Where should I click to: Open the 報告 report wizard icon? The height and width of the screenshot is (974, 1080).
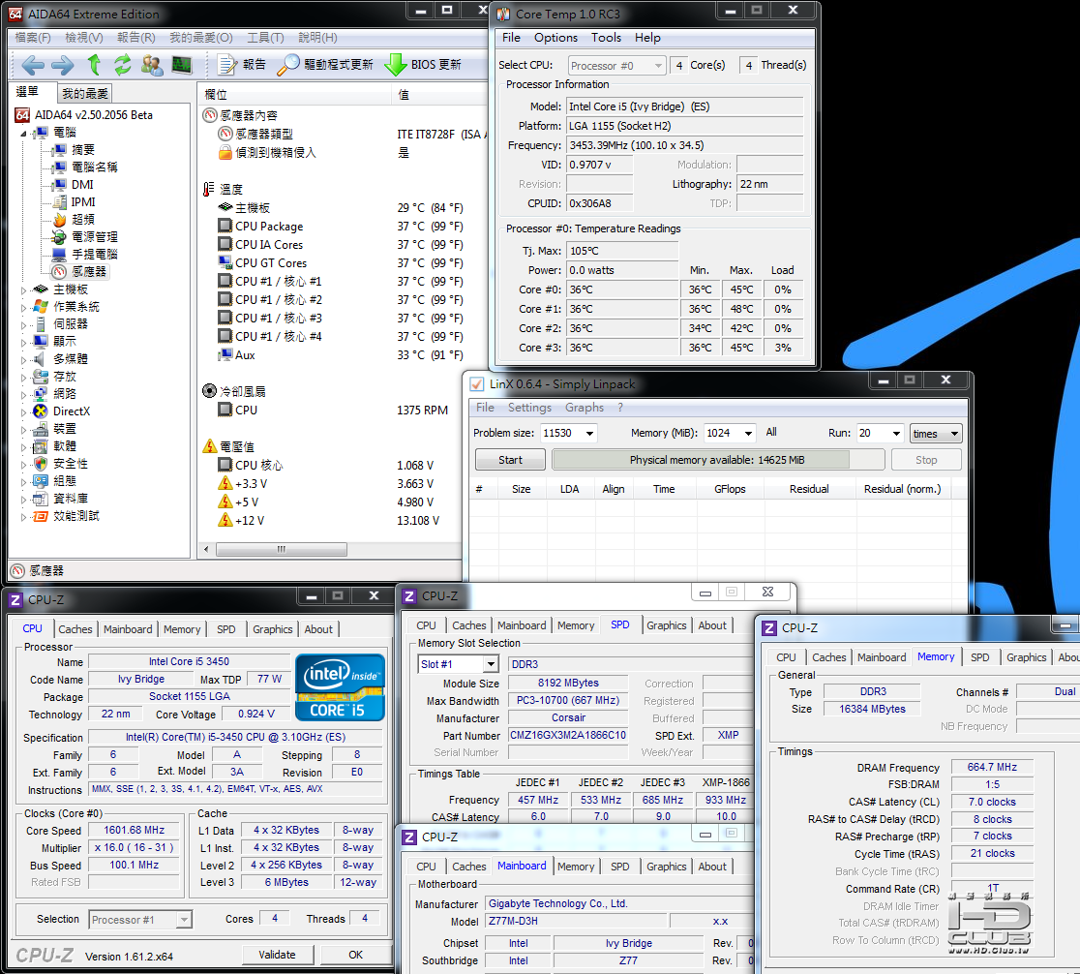point(227,65)
